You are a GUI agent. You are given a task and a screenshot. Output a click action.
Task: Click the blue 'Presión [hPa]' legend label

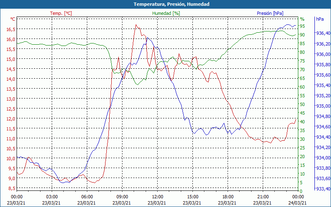(270, 13)
